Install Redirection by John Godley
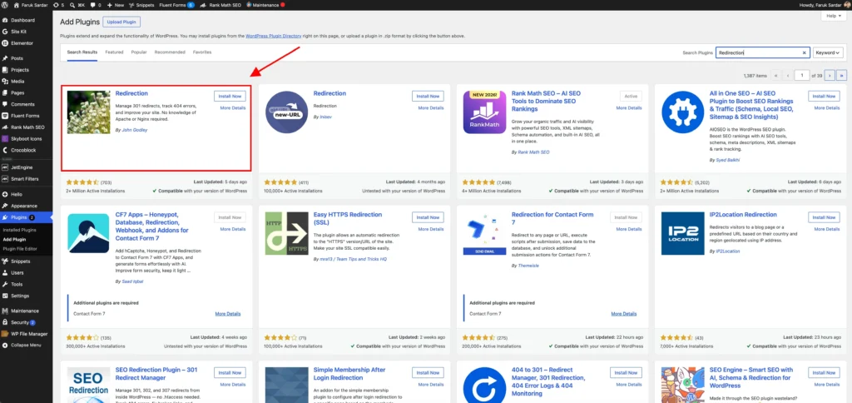This screenshot has width=852, height=403. [x=230, y=96]
